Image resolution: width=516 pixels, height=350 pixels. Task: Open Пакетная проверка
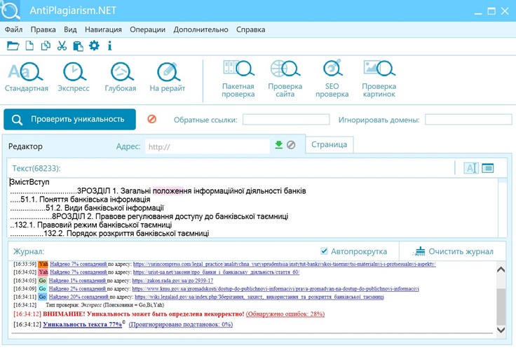[238, 79]
